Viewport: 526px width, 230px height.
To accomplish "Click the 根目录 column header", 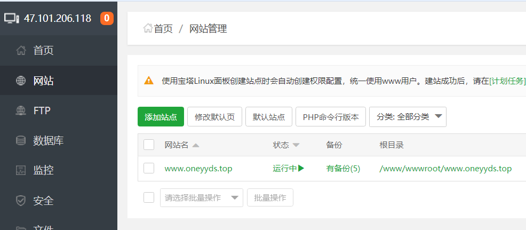I will tap(392, 145).
